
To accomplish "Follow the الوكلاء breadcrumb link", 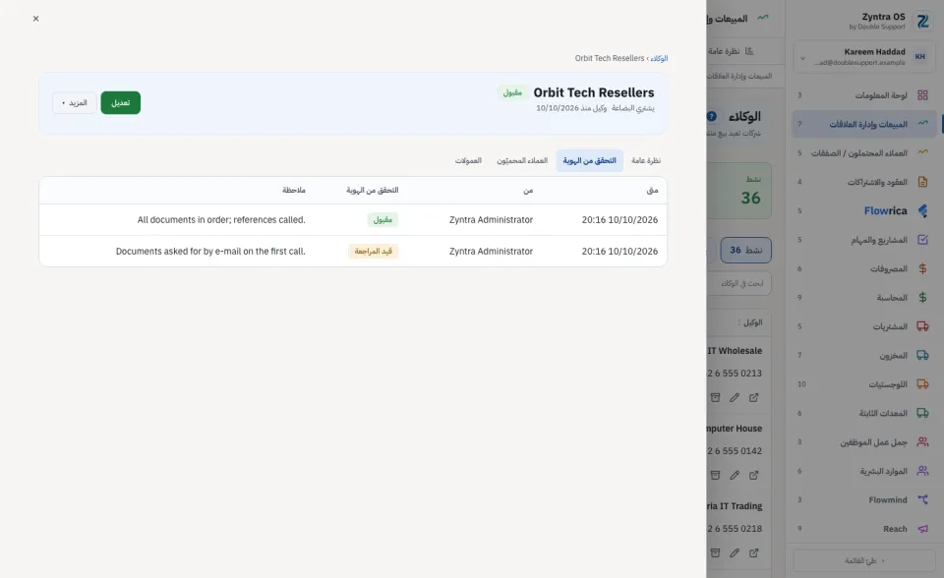I will 659,58.
